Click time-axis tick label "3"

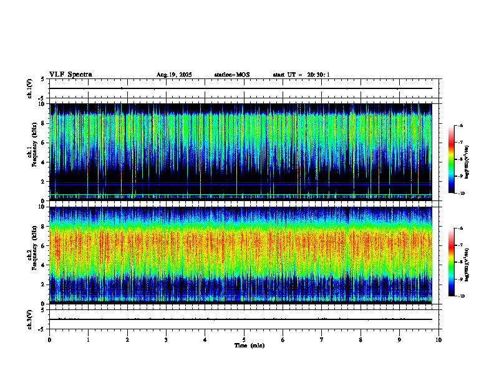(166, 340)
